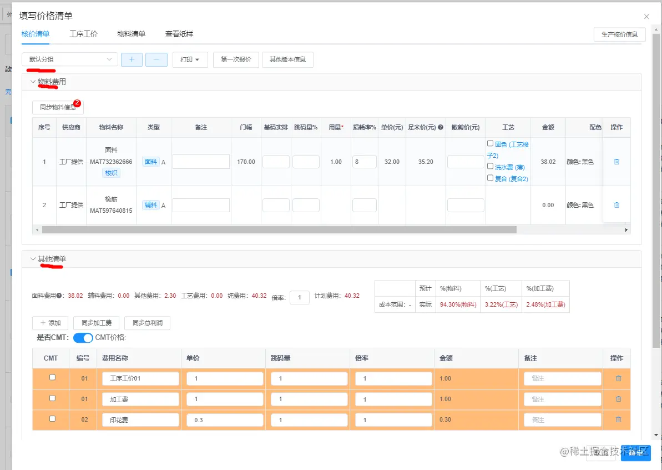Click the help icon beside 面料费用
Screen dimensions: 662x470
[x=59, y=296]
